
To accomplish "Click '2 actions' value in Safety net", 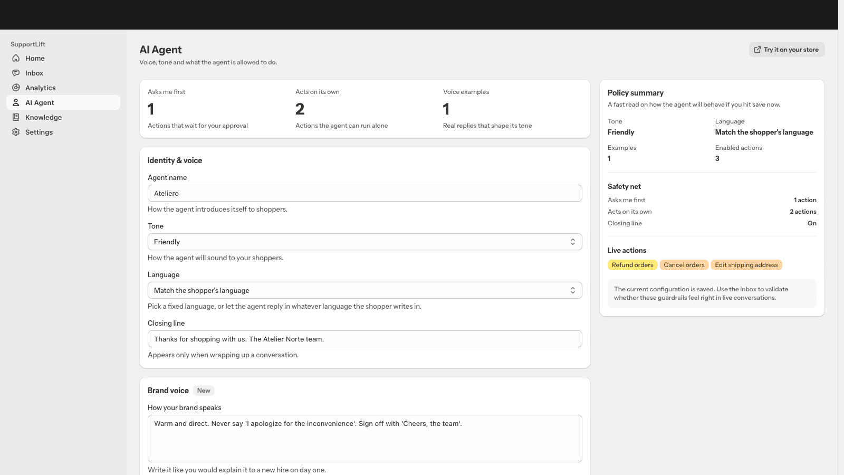I will pos(803,212).
